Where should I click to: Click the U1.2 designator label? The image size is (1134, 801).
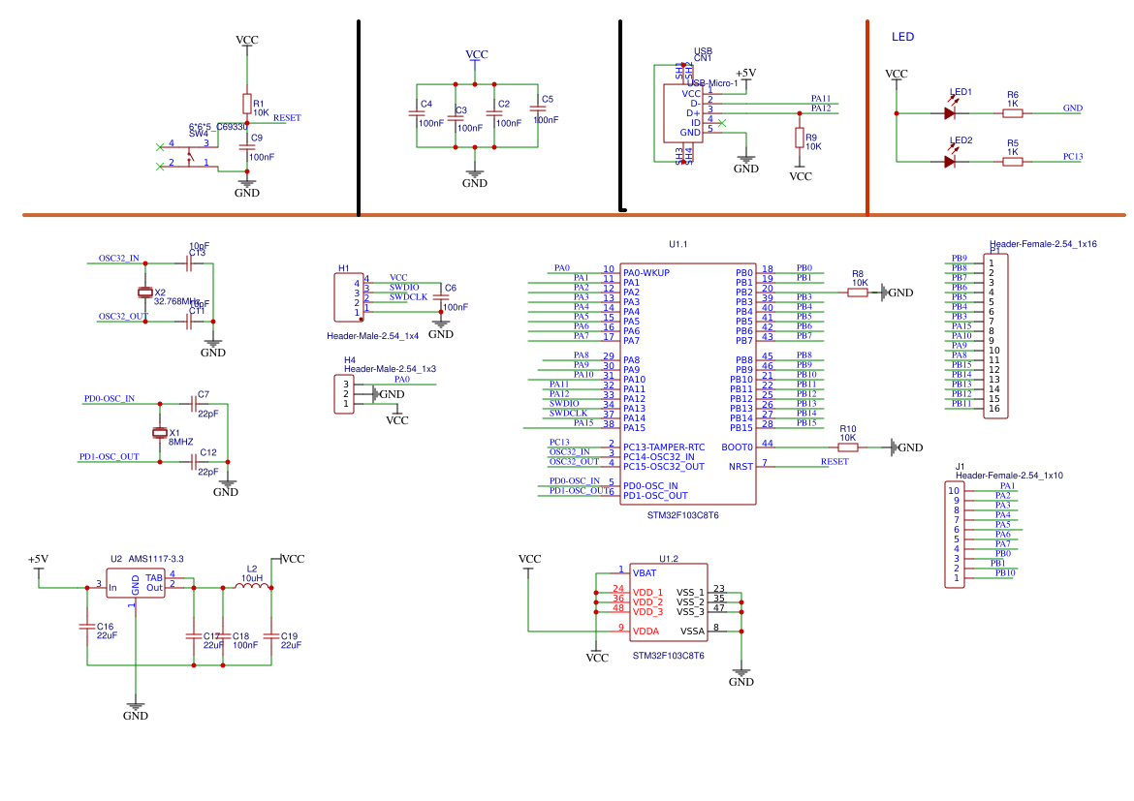(x=669, y=559)
